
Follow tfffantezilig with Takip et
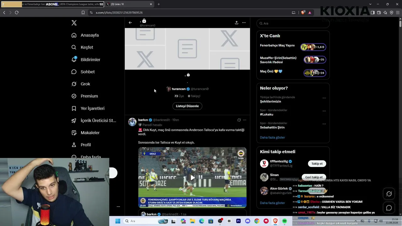coord(317,164)
